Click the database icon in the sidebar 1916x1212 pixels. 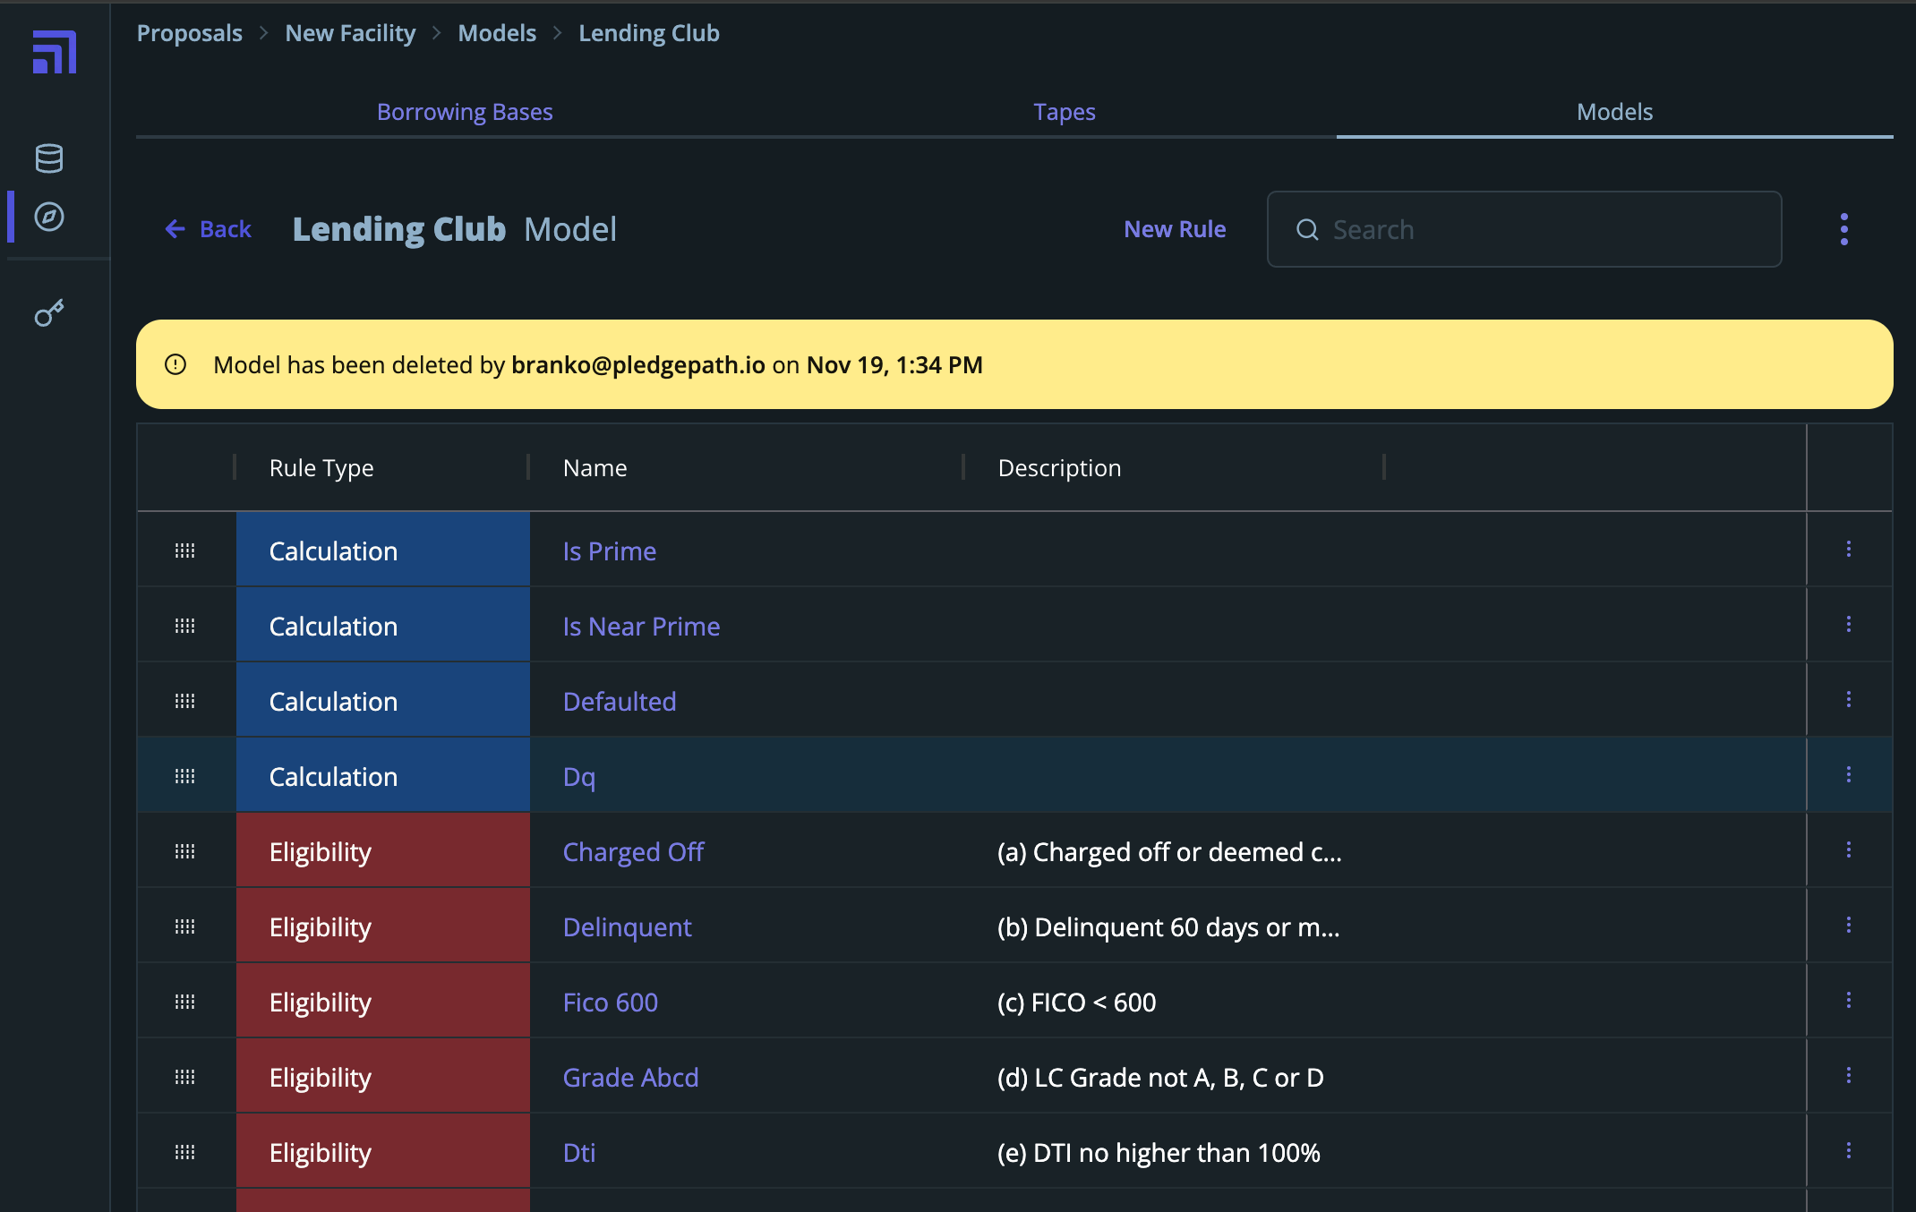tap(49, 158)
